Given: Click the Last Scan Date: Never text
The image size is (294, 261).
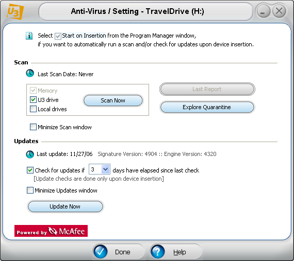Looking at the screenshot, I should coord(66,74).
